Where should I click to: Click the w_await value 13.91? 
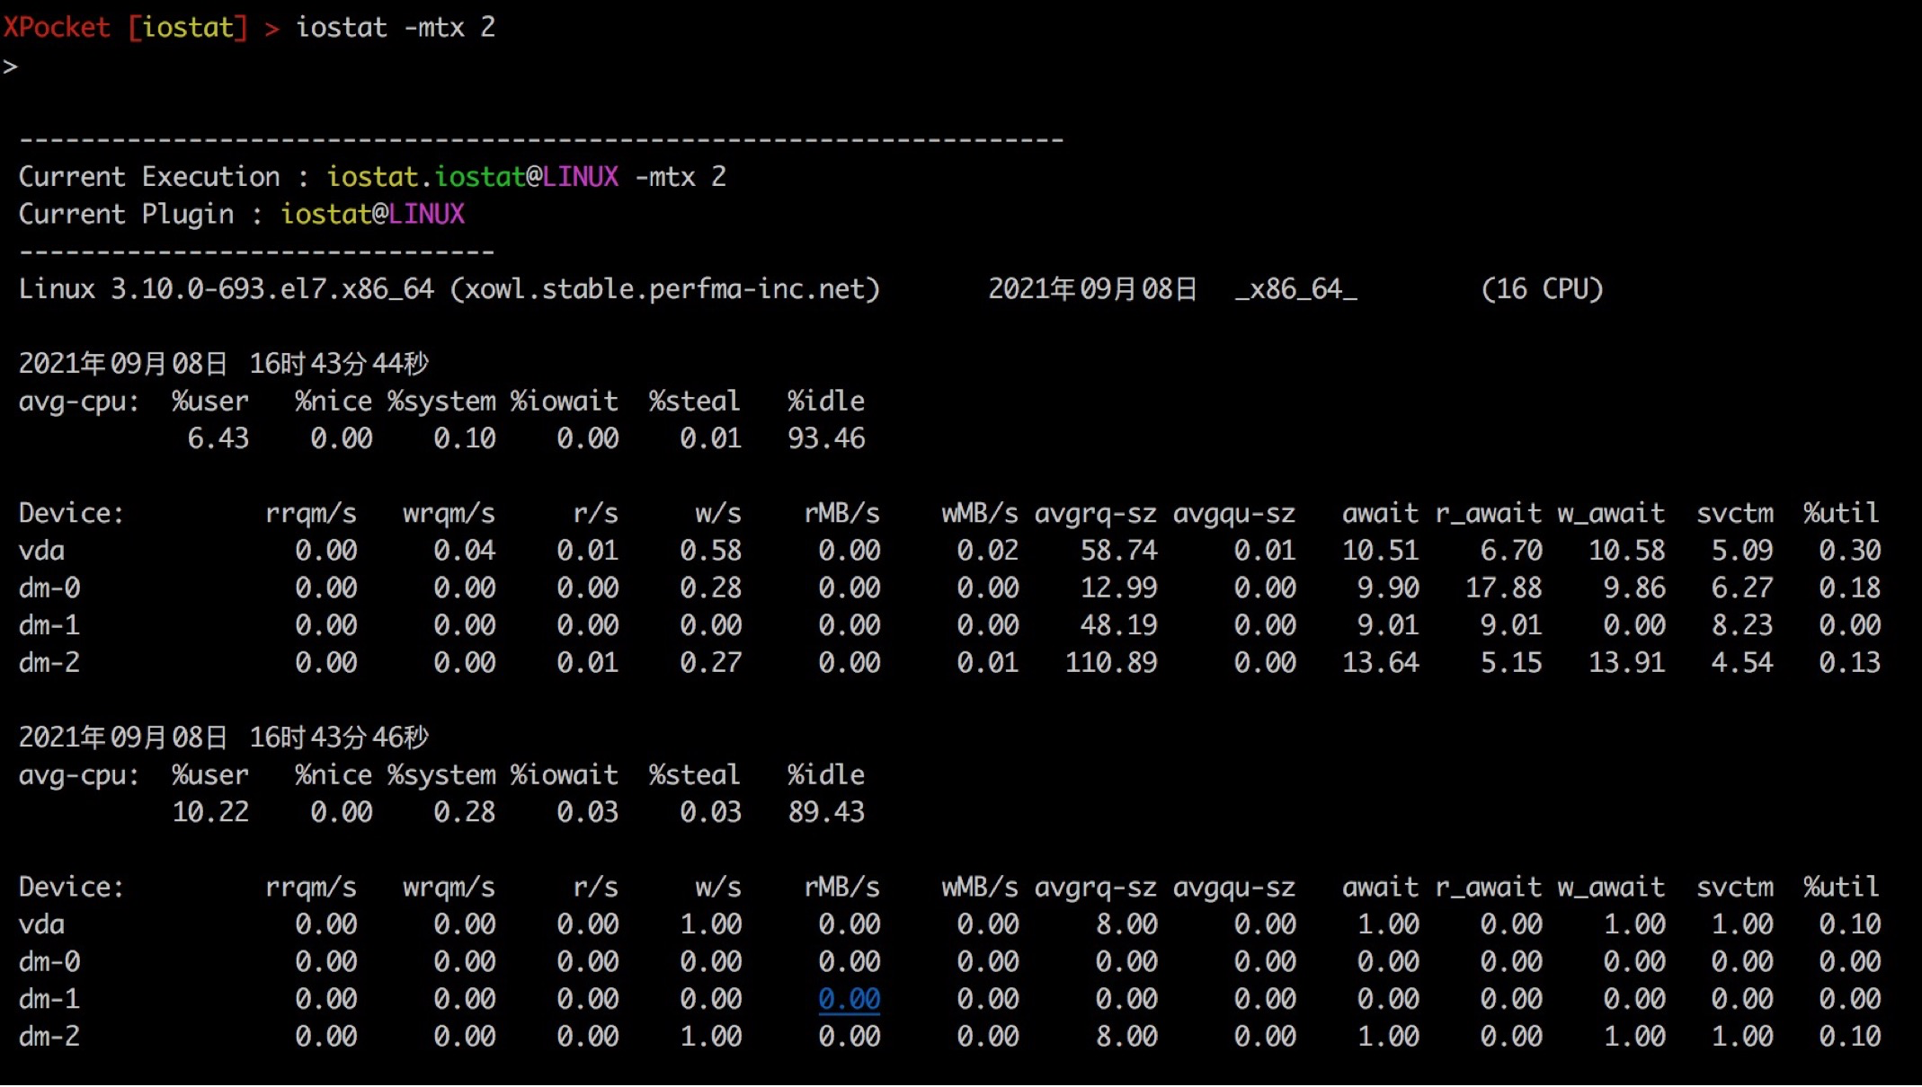pos(1627,663)
